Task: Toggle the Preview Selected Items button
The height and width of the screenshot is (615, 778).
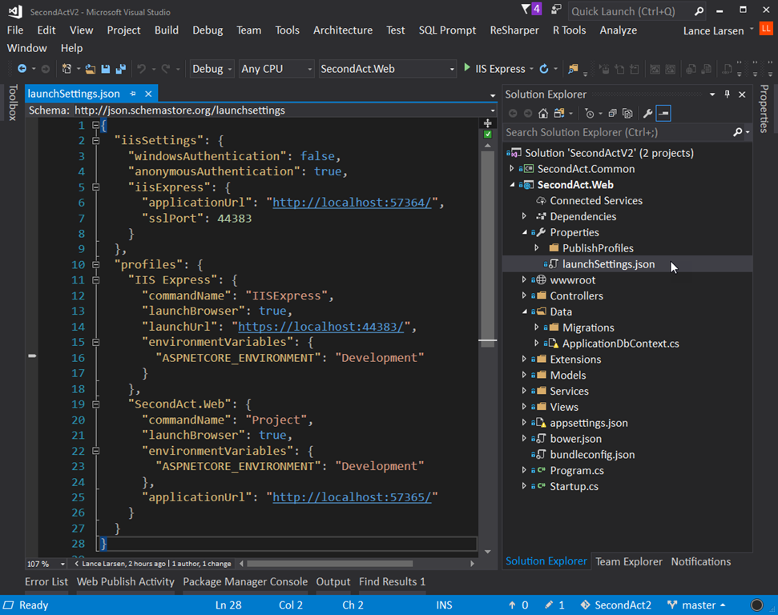Action: 663,114
